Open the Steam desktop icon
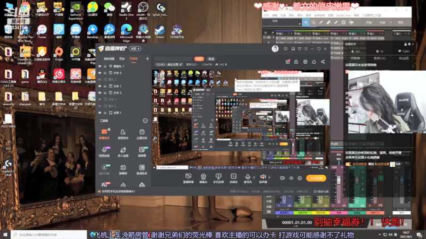Viewport: 426px width, 239px height. (x=160, y=31)
